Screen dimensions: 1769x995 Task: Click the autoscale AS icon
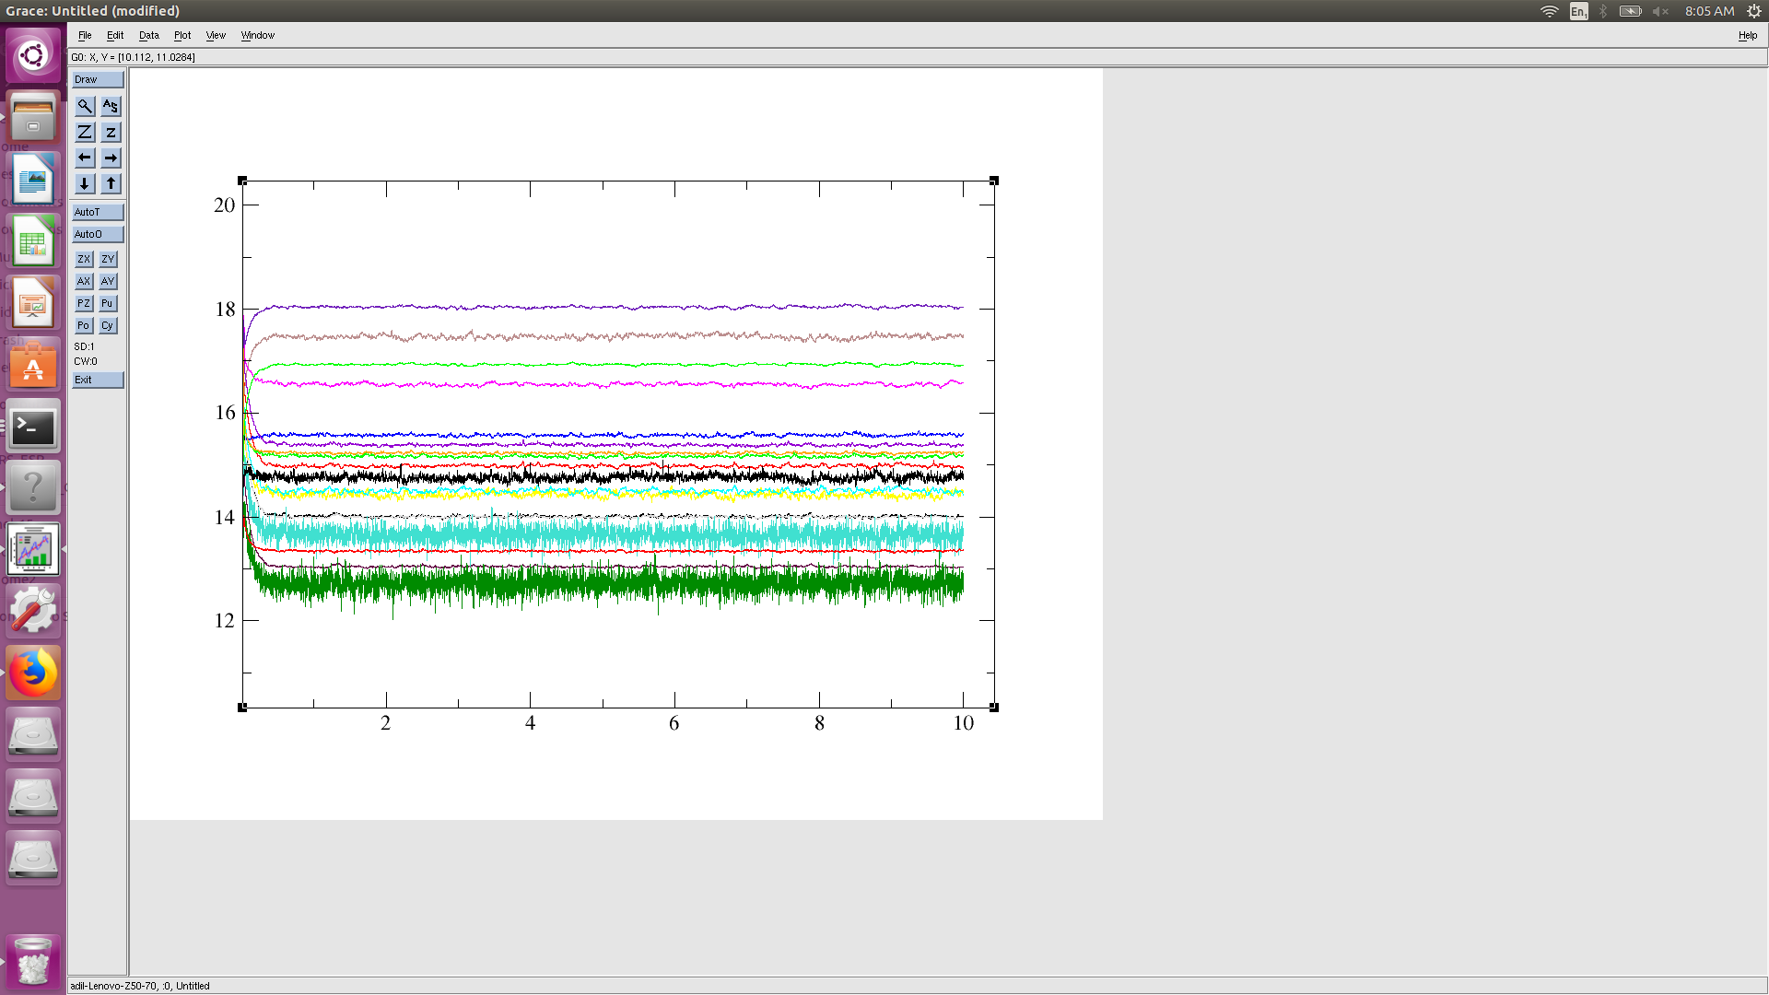tap(111, 106)
